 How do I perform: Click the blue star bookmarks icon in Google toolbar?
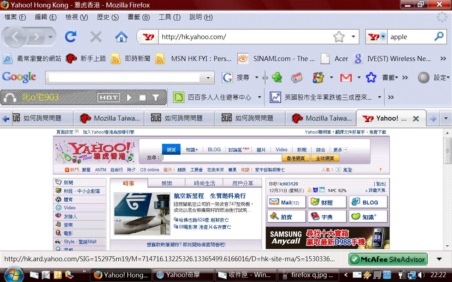pyautogui.click(x=371, y=78)
